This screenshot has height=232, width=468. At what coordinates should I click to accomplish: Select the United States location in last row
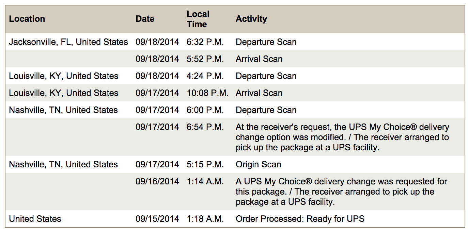point(35,219)
